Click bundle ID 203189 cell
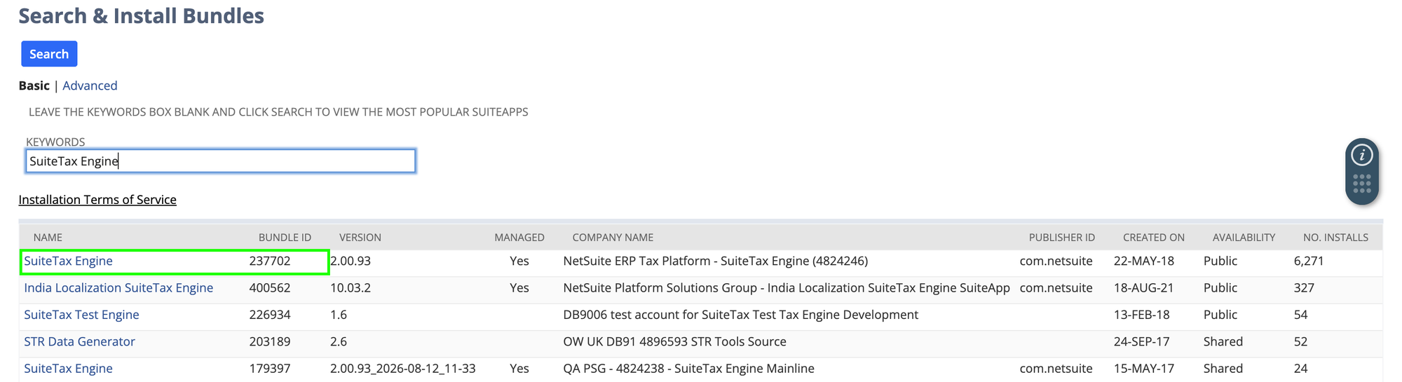This screenshot has width=1402, height=382. click(270, 341)
